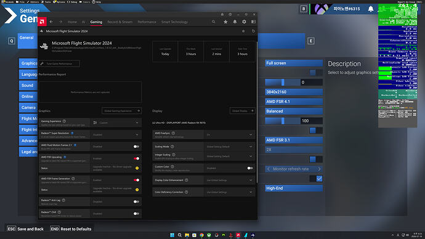This screenshot has width=425, height=239.
Task: Open the Xbox app from the taskbar
Action: [209, 235]
